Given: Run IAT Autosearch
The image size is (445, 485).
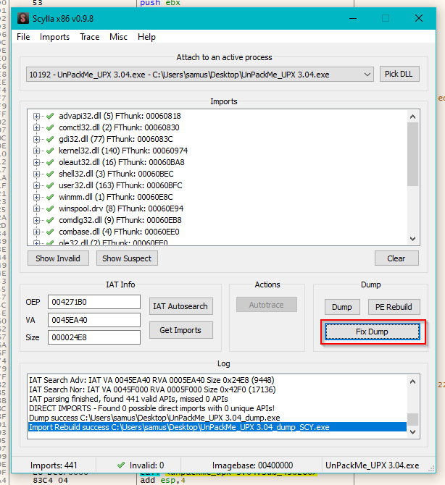Looking at the screenshot, I should click(x=181, y=306).
